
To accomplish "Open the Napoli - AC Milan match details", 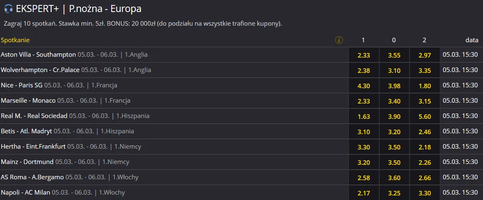I will pyautogui.click(x=25, y=193).
